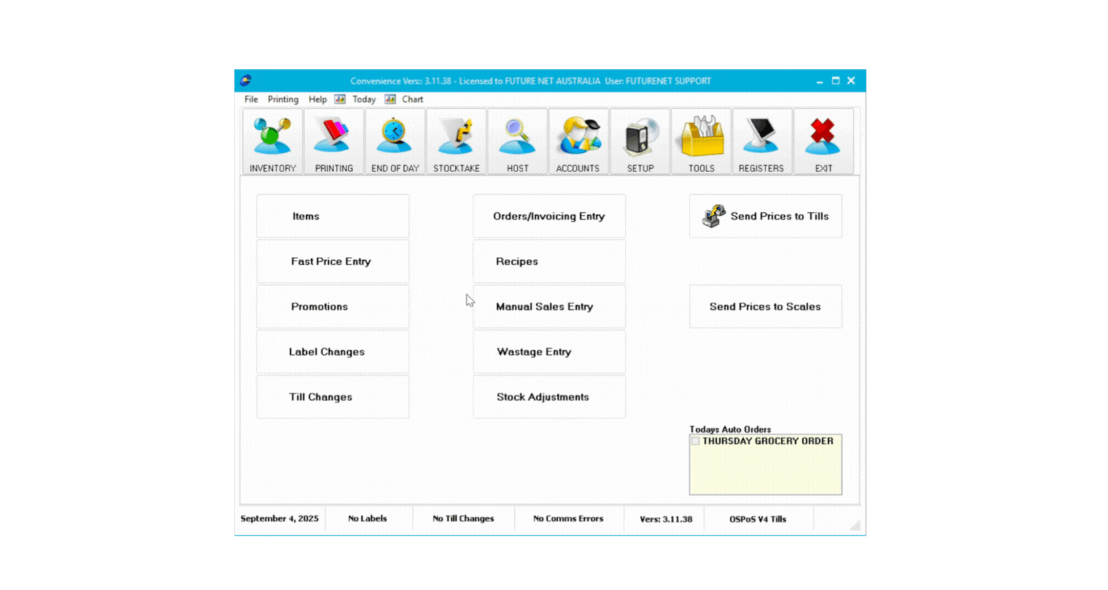1108x590 pixels.
Task: Click the Fast Price Entry button
Action: tap(332, 261)
